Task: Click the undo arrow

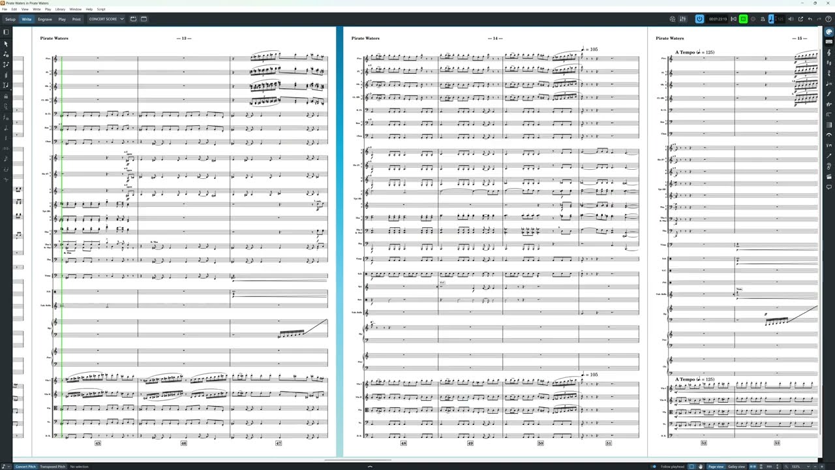Action: (x=810, y=19)
